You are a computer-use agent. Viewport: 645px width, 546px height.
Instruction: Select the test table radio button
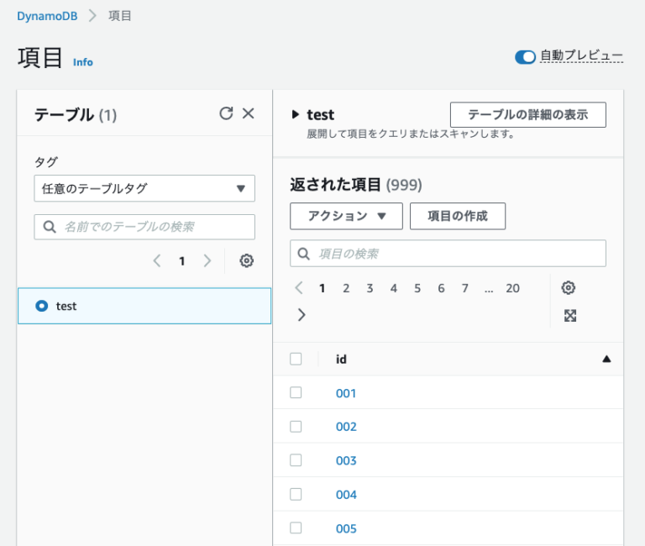click(41, 306)
